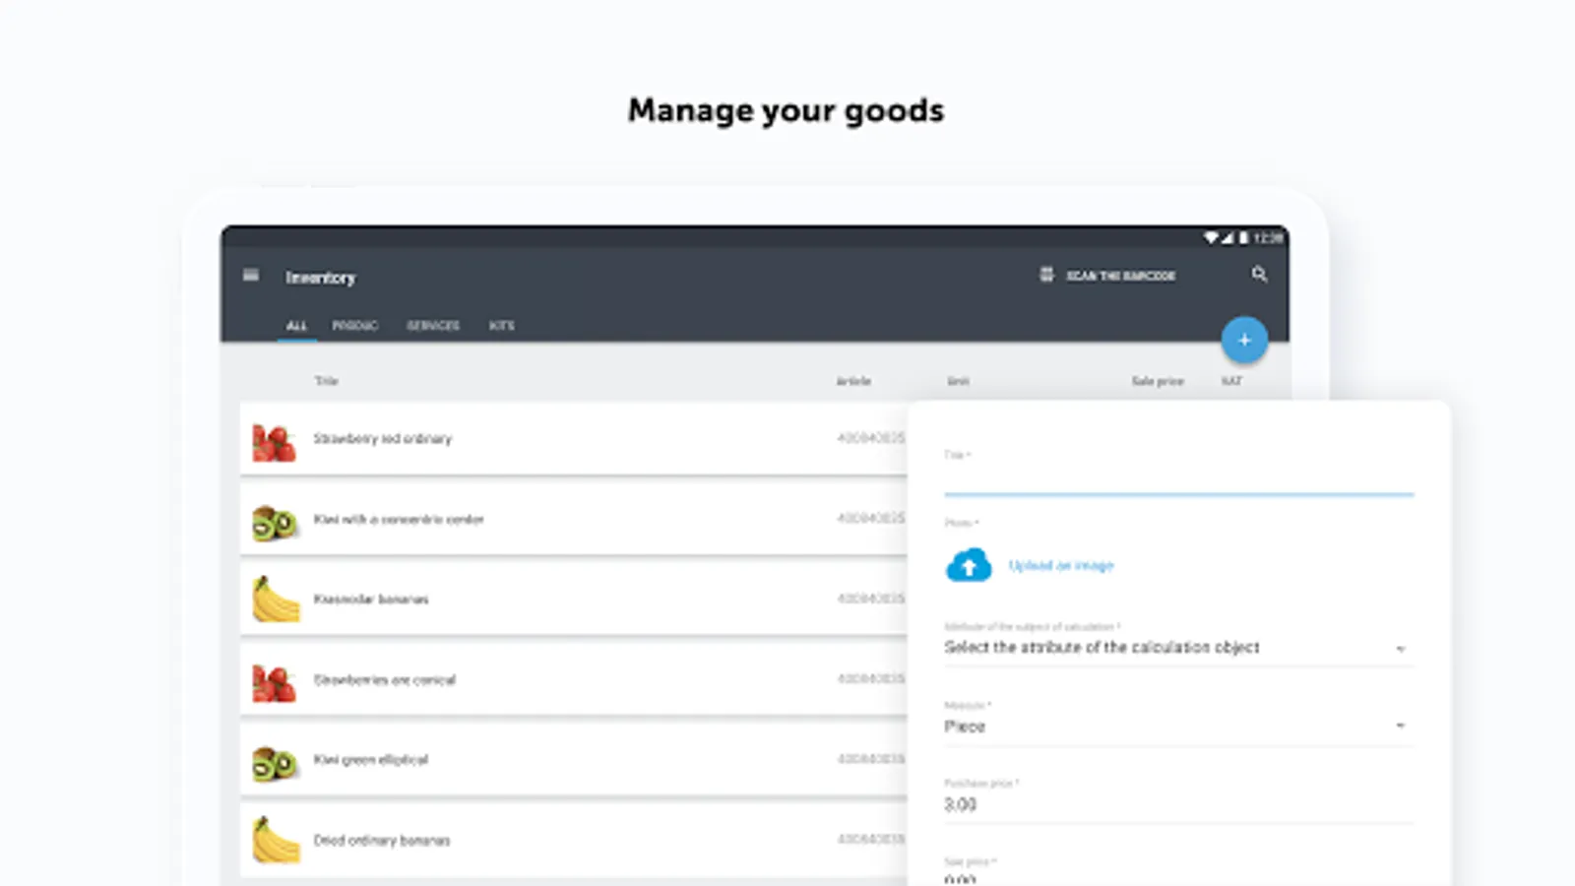Select the All tab
Screen dimensions: 1575x886
click(296, 326)
